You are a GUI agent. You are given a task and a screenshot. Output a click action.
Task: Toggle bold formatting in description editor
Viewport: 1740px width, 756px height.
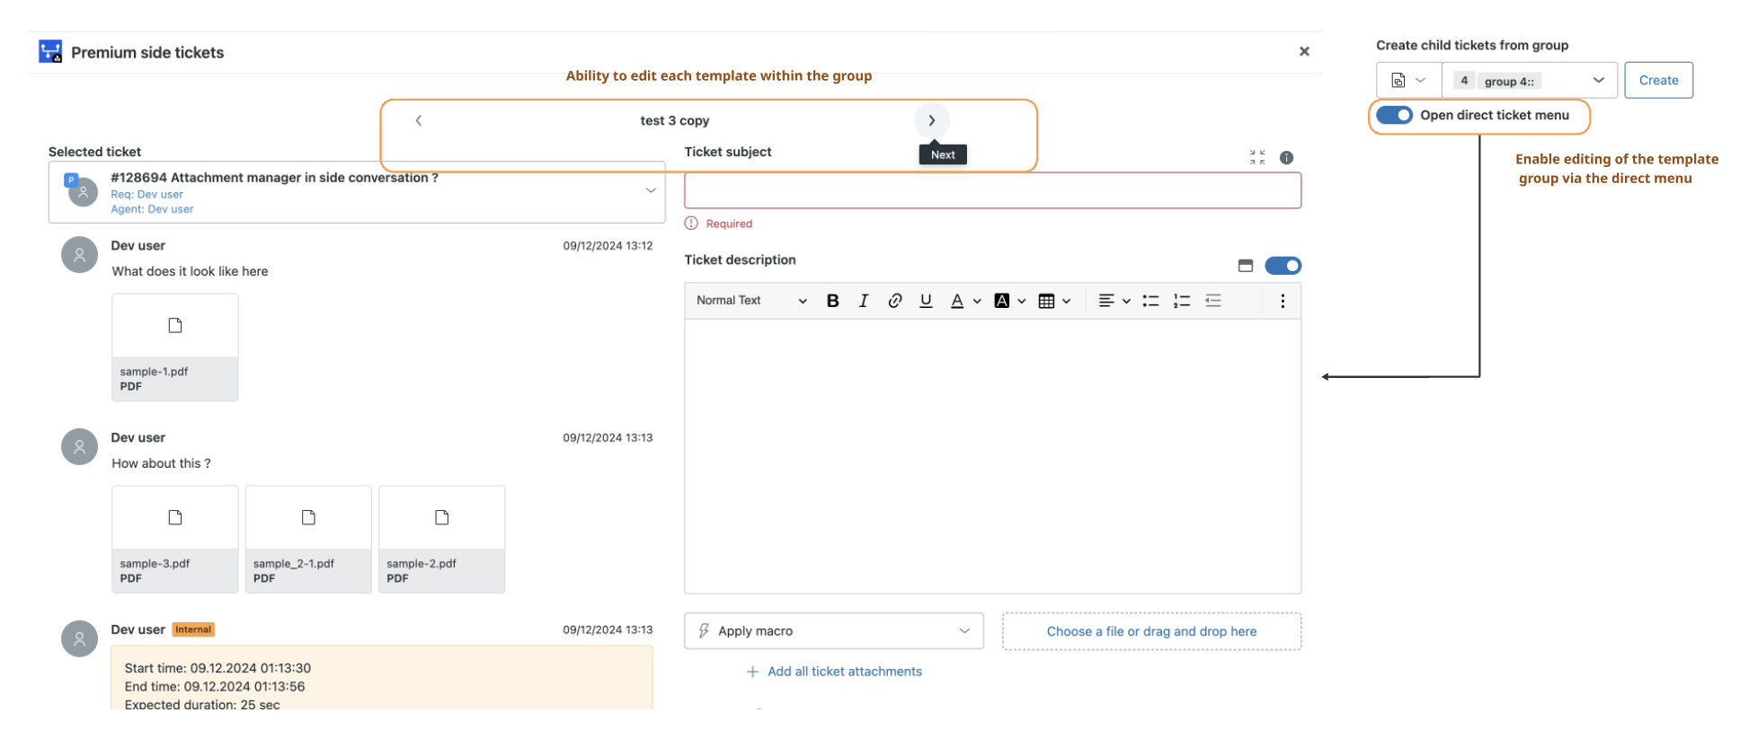(832, 301)
